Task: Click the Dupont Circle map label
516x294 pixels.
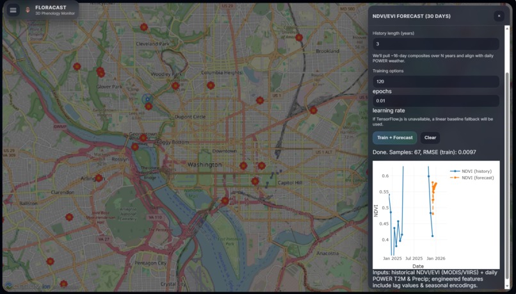Action: 190,117
